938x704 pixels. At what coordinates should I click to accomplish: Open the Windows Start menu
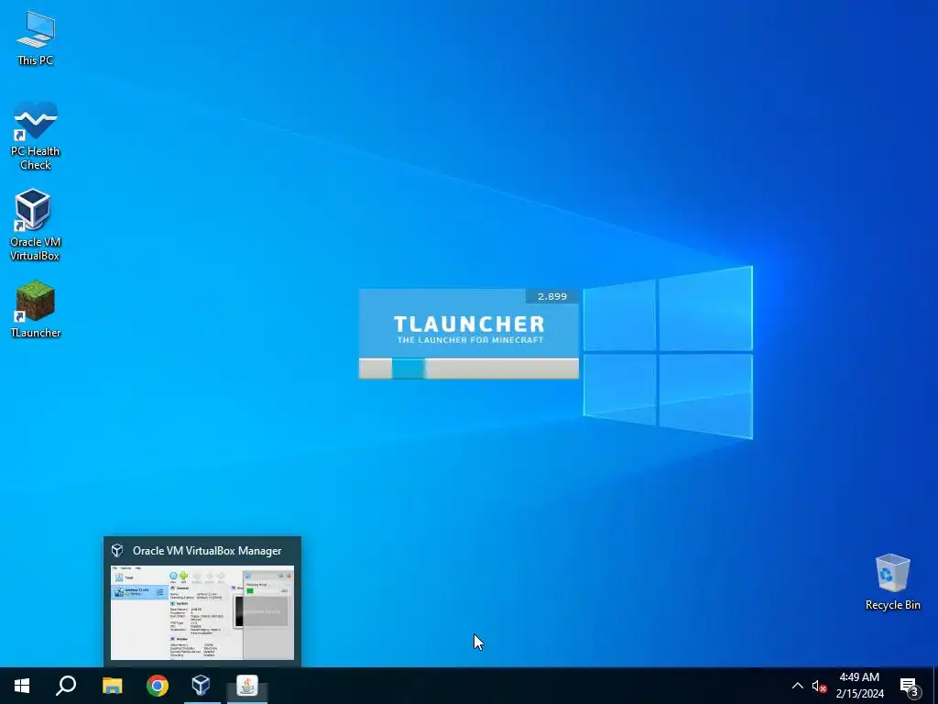coord(22,686)
